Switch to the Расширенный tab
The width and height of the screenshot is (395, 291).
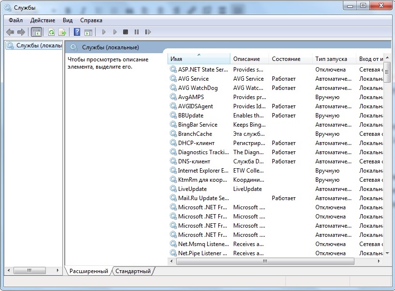point(89,271)
